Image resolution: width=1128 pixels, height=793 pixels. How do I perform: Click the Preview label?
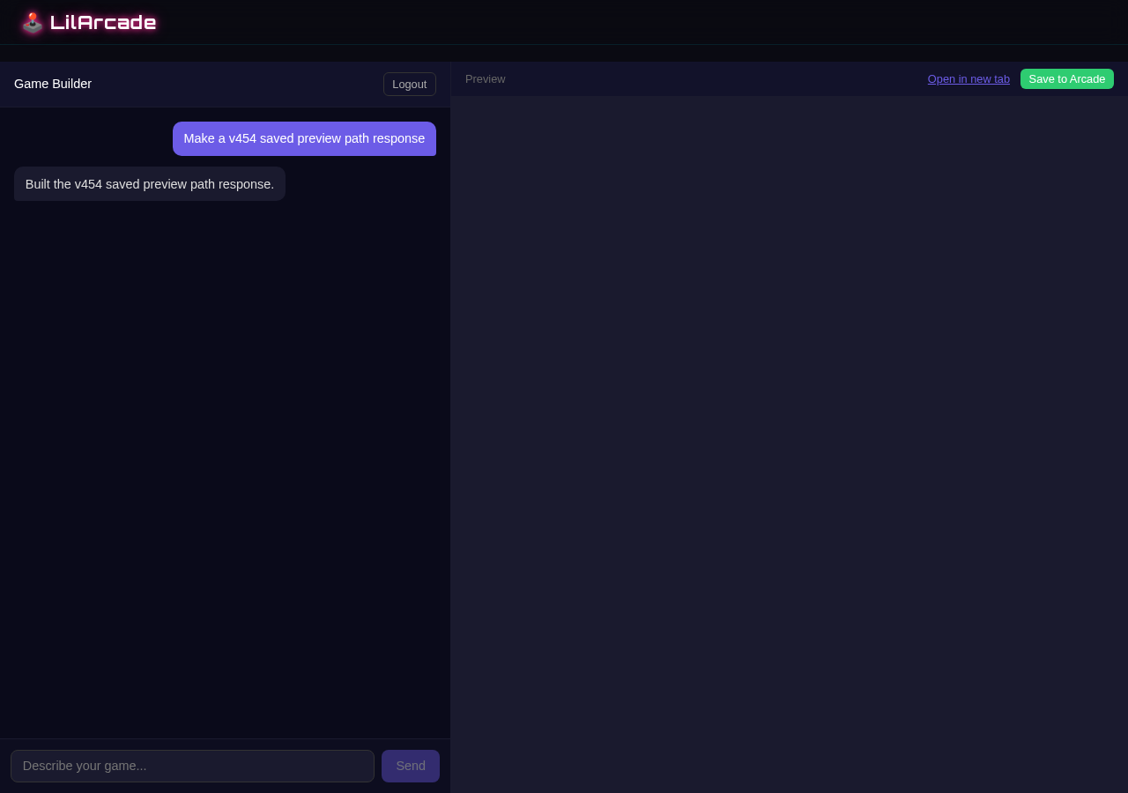pos(486,79)
